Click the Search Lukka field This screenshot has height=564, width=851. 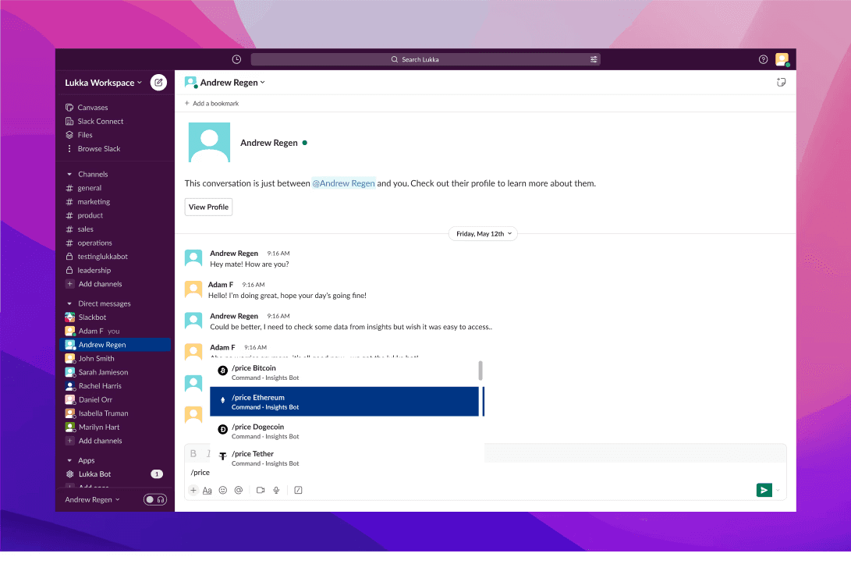pyautogui.click(x=426, y=59)
